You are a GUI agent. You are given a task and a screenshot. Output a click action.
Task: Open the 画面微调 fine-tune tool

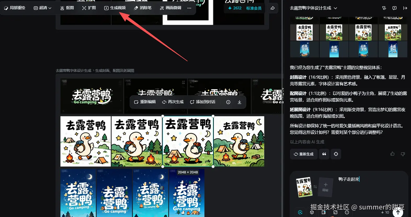(170, 8)
